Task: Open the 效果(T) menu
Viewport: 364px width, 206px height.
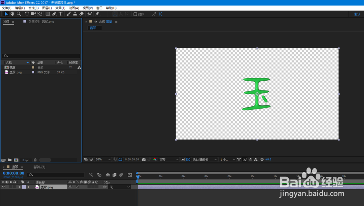Action: (60, 8)
